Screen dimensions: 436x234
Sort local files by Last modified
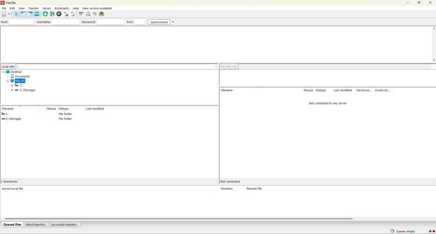pyautogui.click(x=98, y=109)
